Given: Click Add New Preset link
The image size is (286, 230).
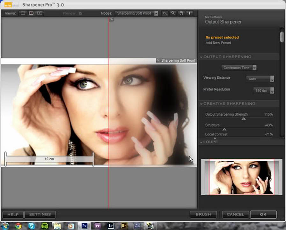Looking at the screenshot, I should (x=218, y=43).
